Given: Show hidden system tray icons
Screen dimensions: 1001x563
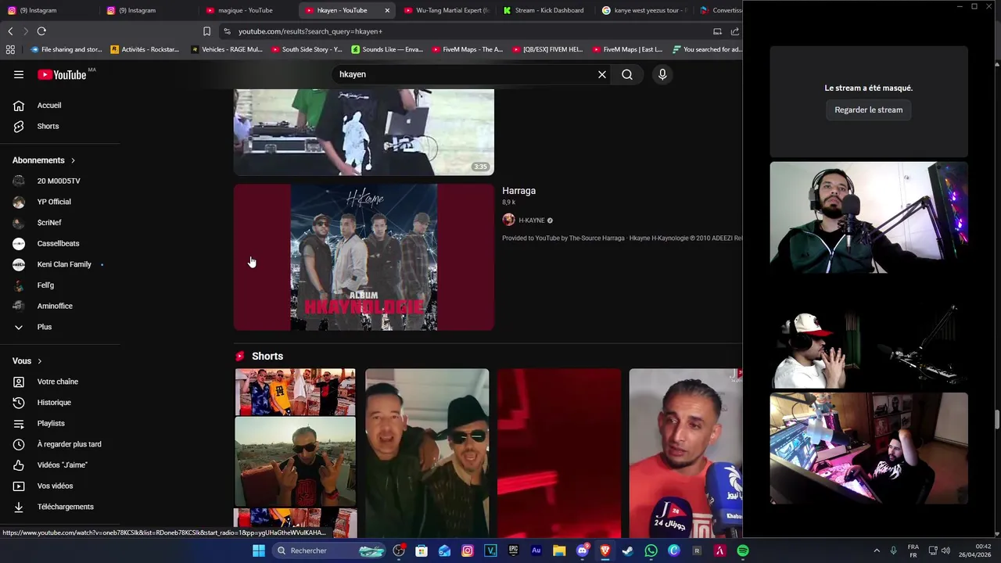Looking at the screenshot, I should coord(877,550).
